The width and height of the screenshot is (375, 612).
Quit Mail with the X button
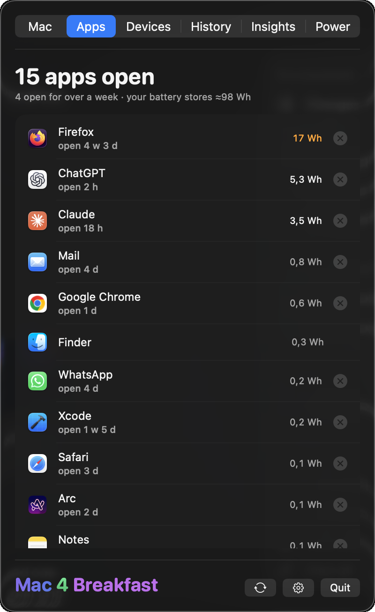point(340,262)
